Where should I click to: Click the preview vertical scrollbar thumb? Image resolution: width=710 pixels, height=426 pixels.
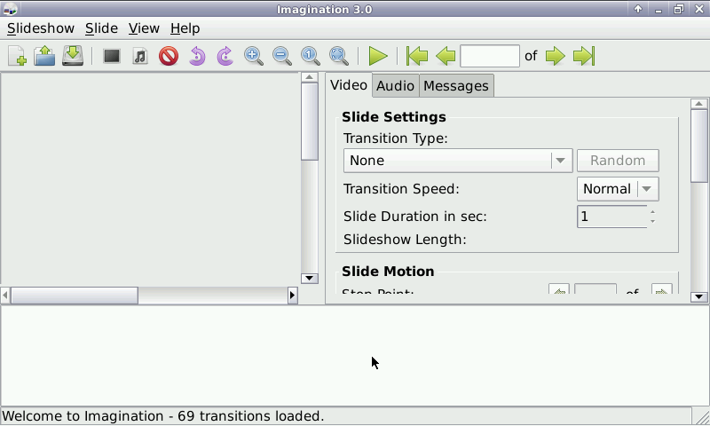click(x=309, y=122)
